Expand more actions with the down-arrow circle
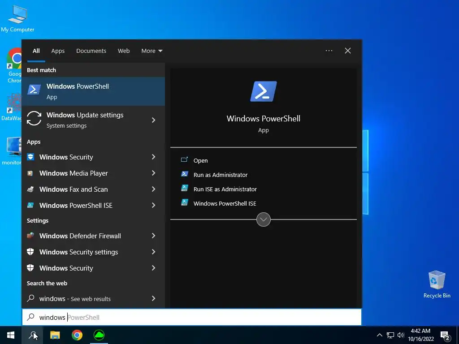Screen dimensions: 459x344 coord(264,219)
